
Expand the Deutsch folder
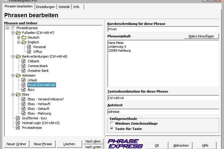click(x=18, y=37)
